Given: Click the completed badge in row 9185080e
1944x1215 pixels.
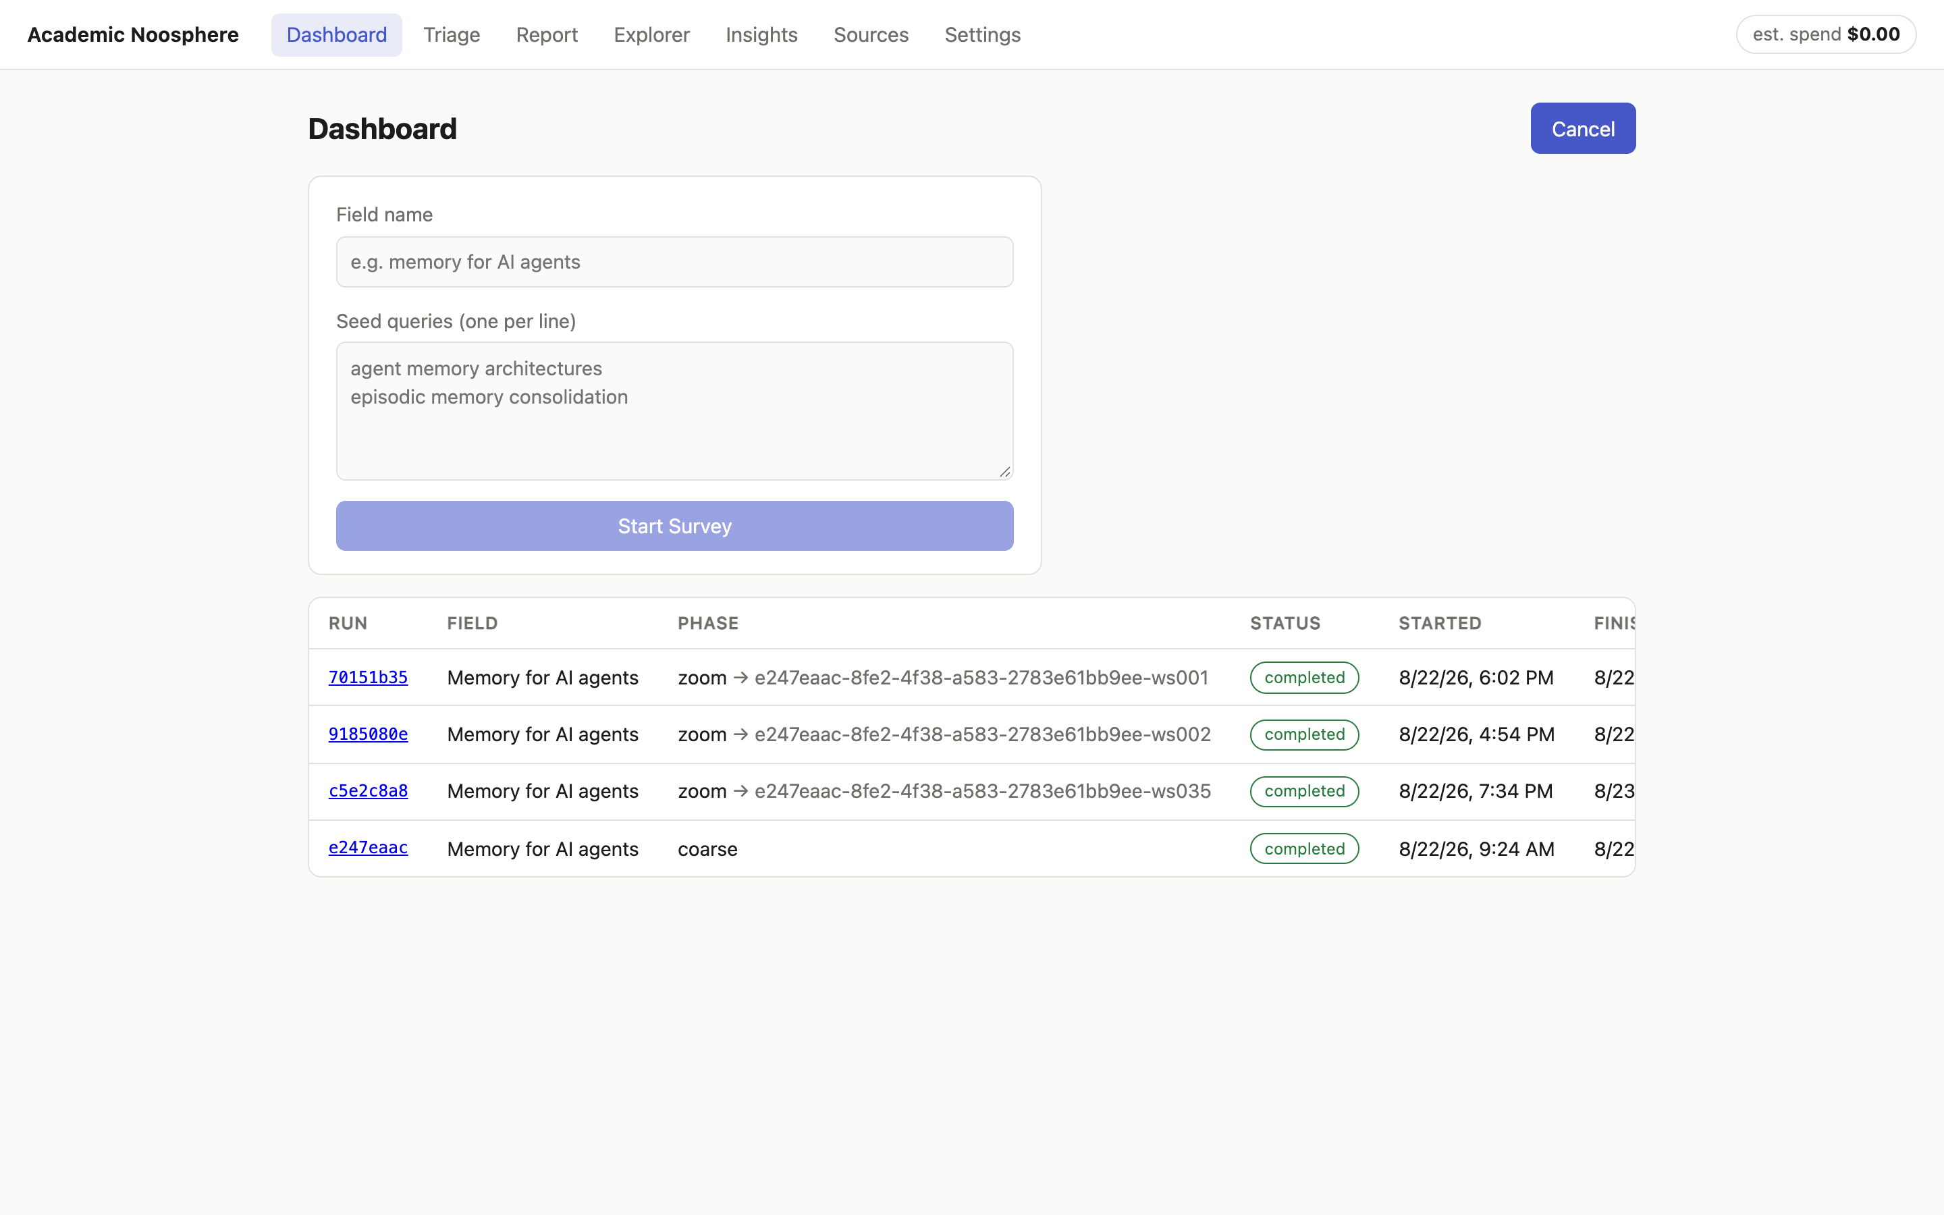Looking at the screenshot, I should (x=1305, y=734).
